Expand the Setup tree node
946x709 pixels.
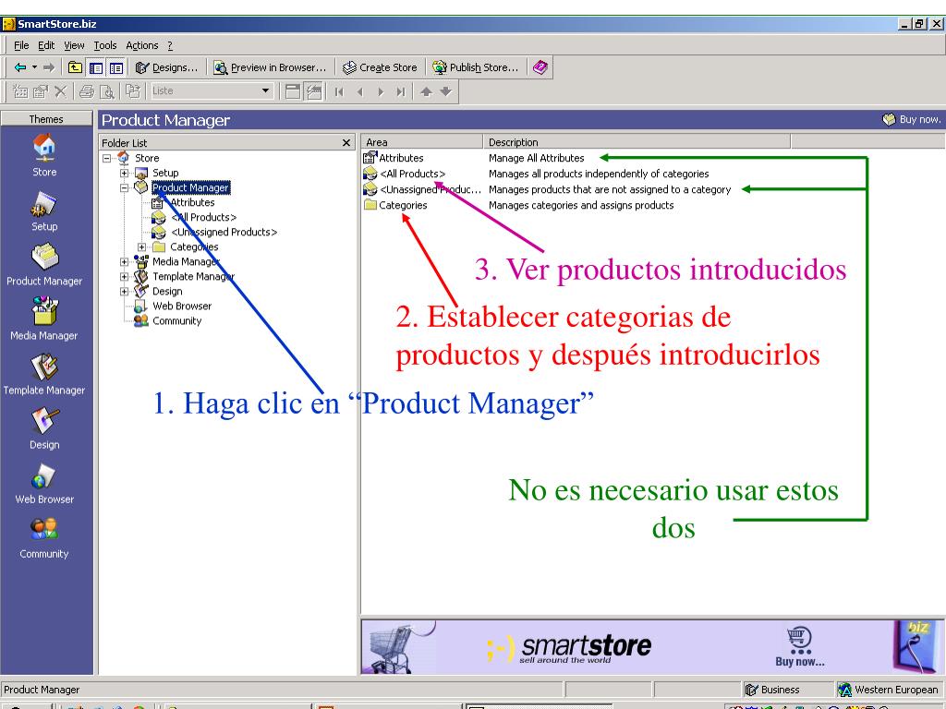[x=125, y=173]
